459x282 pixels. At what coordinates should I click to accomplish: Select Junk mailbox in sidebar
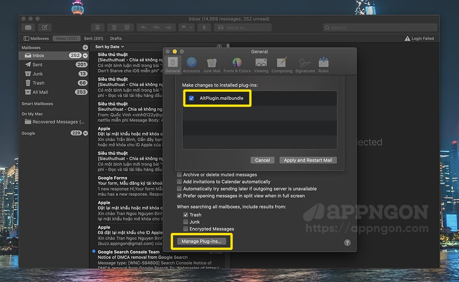coord(54,74)
